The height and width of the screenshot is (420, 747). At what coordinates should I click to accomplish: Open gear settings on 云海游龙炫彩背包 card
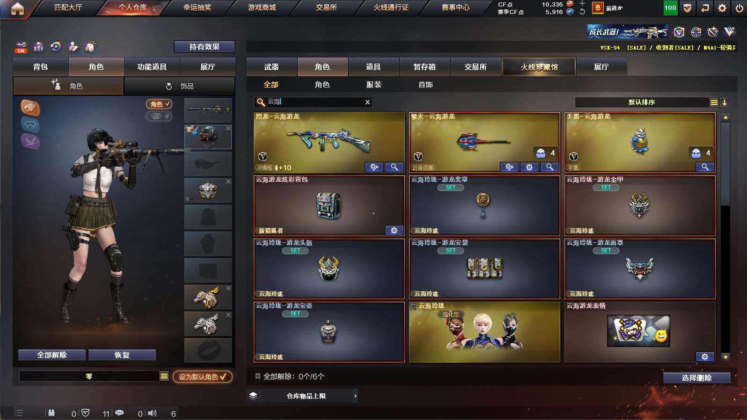394,230
